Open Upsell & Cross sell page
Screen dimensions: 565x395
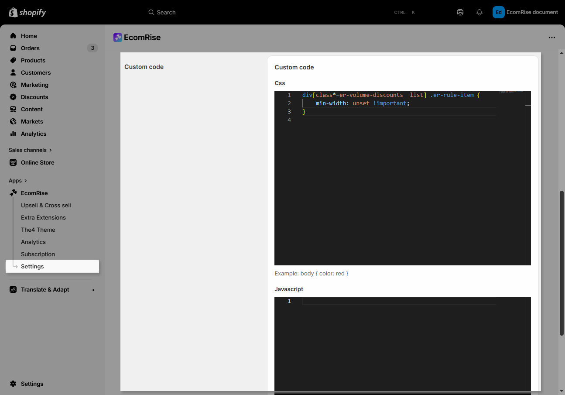[46, 205]
